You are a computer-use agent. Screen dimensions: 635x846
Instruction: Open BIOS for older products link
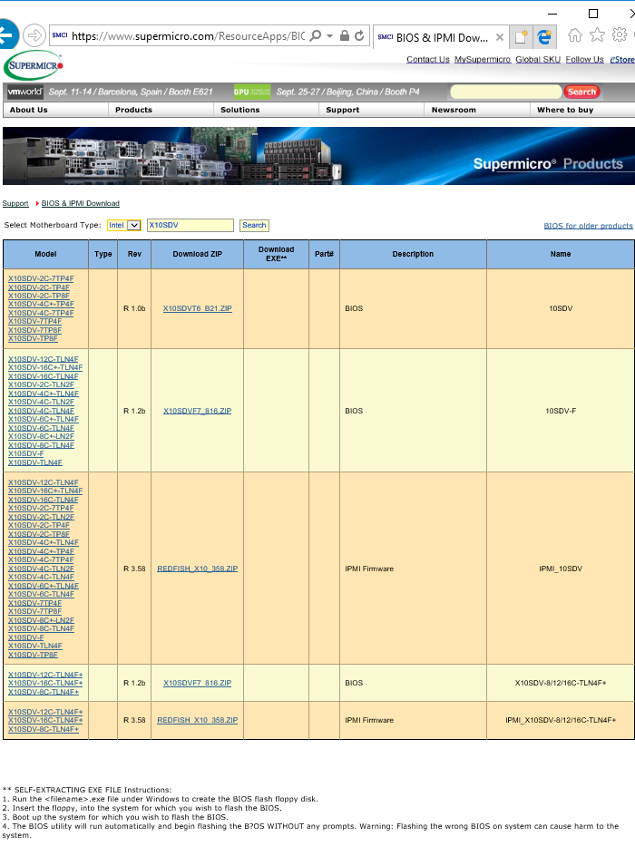(x=588, y=226)
